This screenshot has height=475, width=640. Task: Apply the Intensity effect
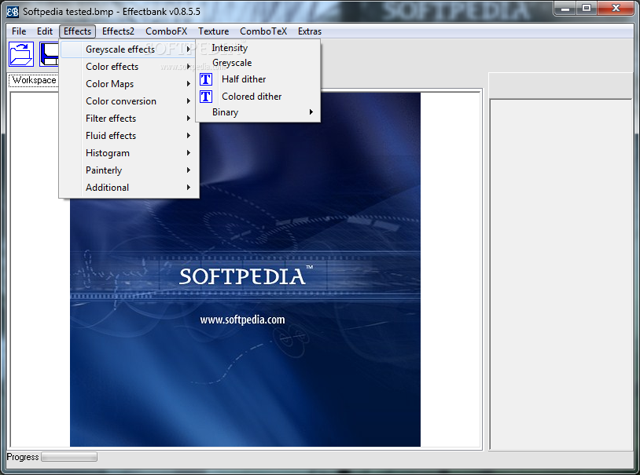click(x=258, y=48)
